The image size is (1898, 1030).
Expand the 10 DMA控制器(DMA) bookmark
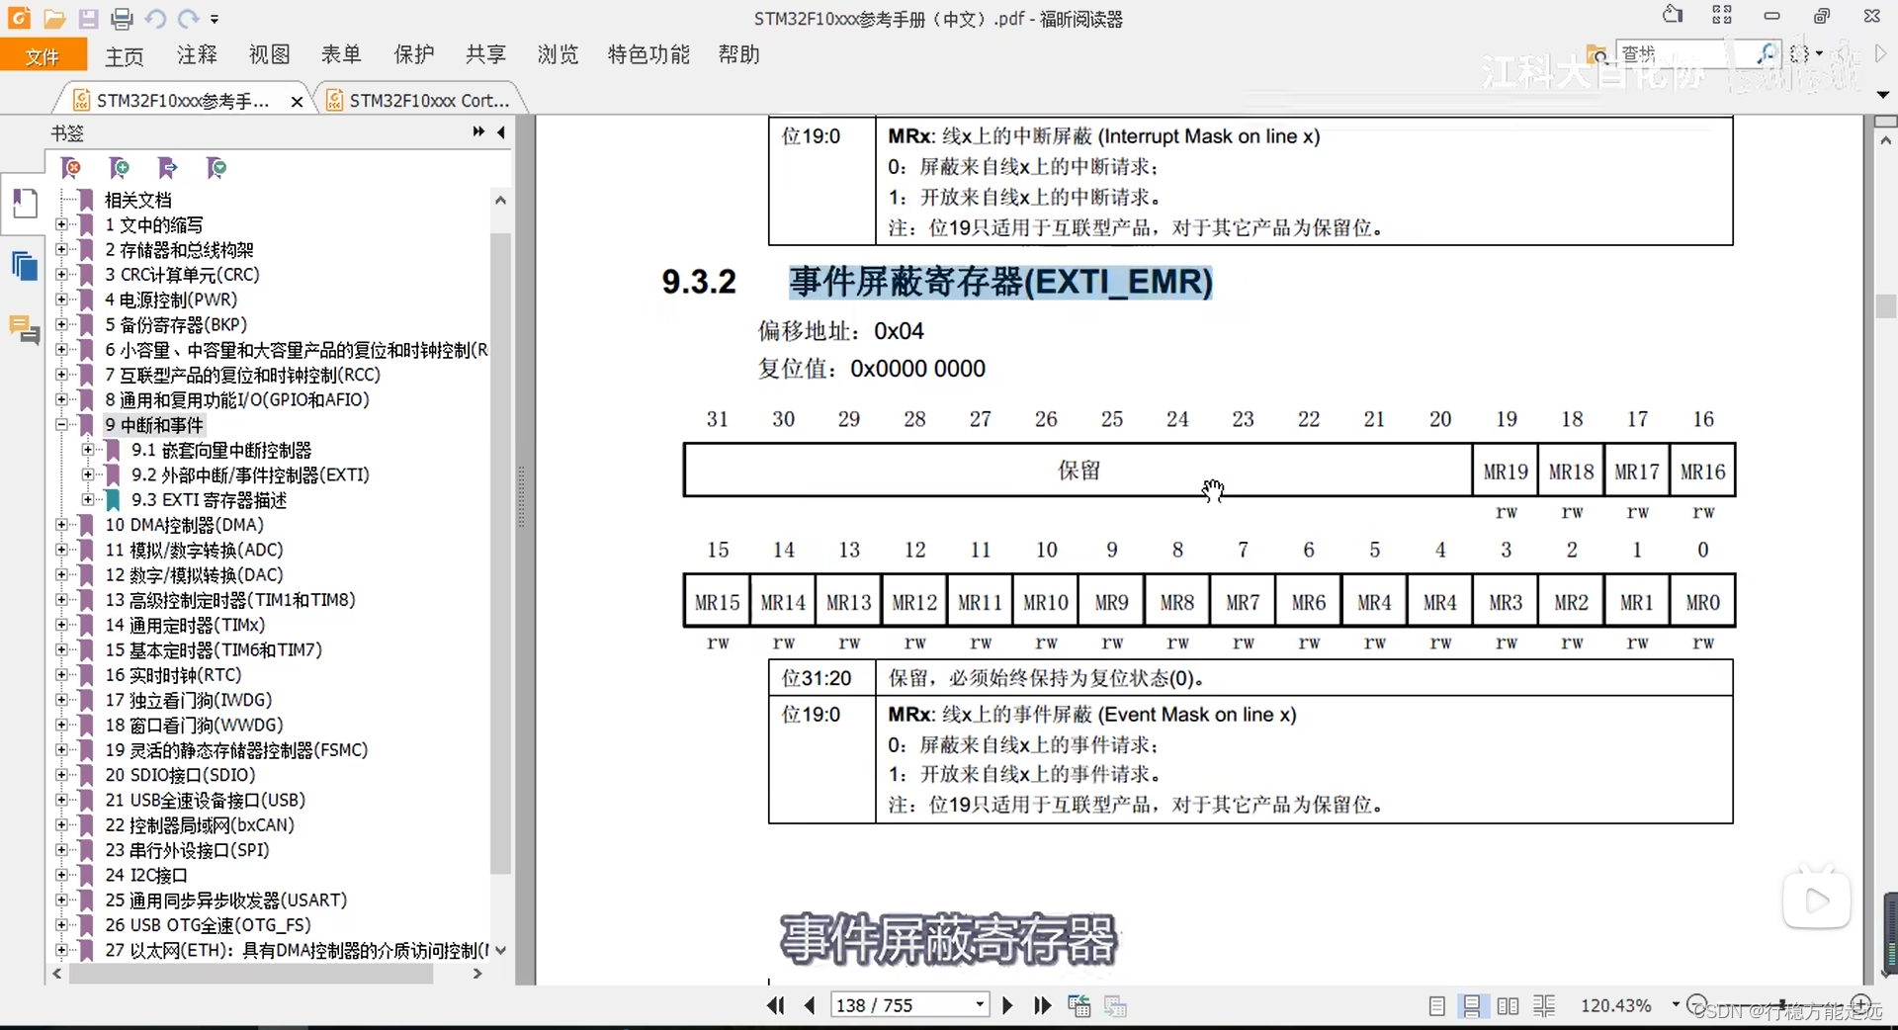tap(61, 525)
